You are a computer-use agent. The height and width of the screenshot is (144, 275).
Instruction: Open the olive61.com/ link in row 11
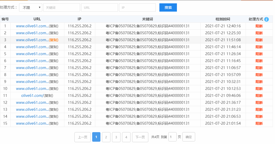[32, 96]
